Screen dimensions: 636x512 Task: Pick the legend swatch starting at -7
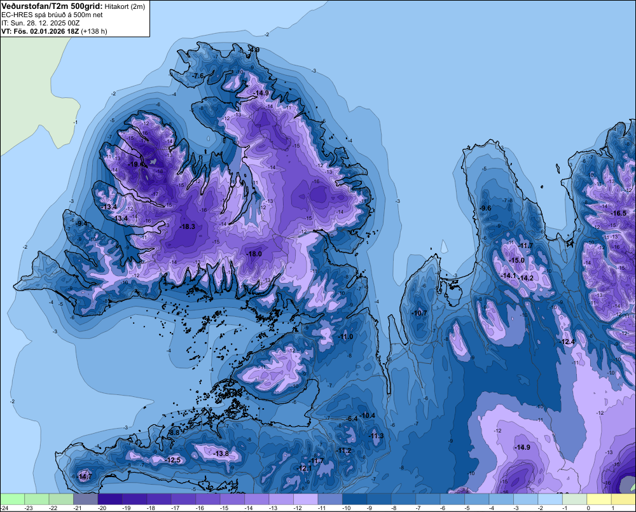[x=428, y=499]
